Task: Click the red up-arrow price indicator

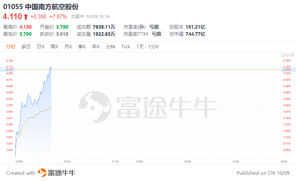Action: click(x=26, y=17)
